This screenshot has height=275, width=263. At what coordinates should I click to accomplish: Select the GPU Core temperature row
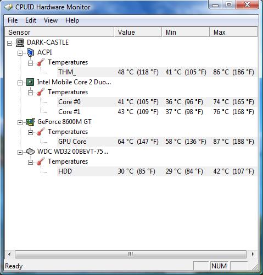157,142
